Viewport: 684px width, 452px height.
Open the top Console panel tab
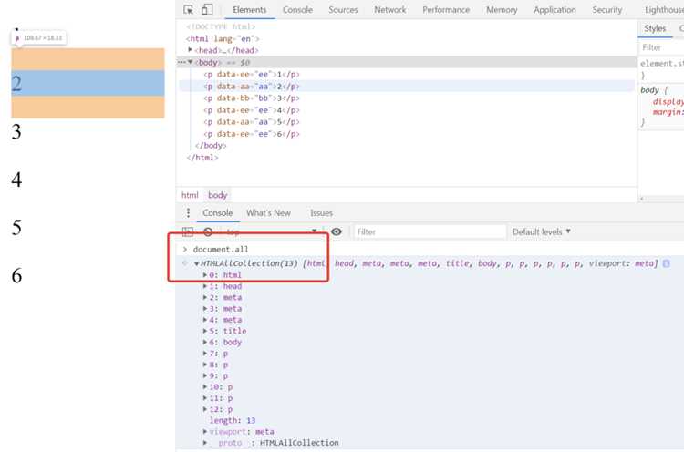(x=297, y=10)
